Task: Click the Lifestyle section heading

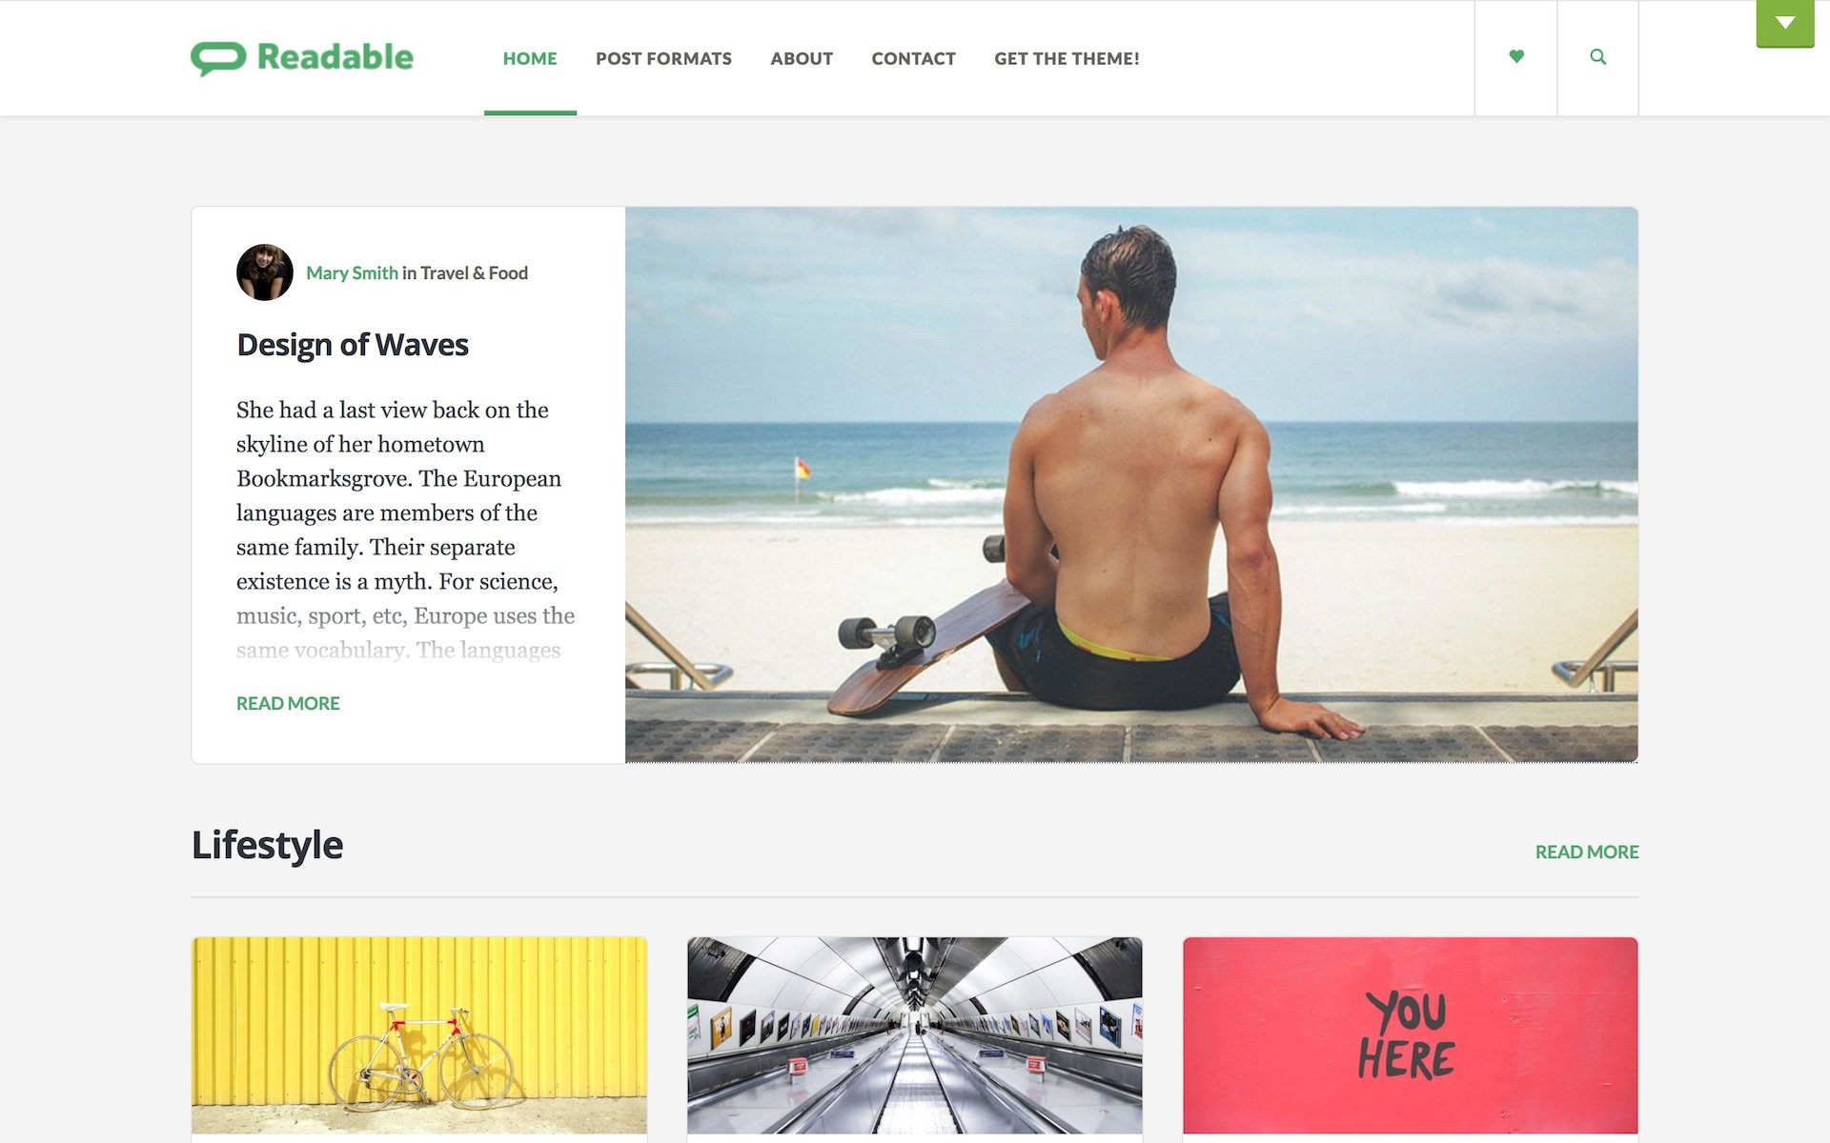Action: [x=267, y=846]
